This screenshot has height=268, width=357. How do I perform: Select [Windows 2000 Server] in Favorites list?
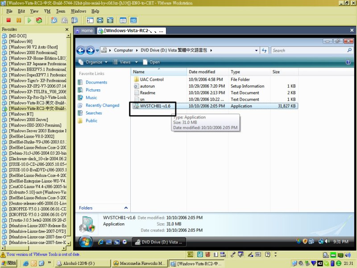click(x=28, y=119)
